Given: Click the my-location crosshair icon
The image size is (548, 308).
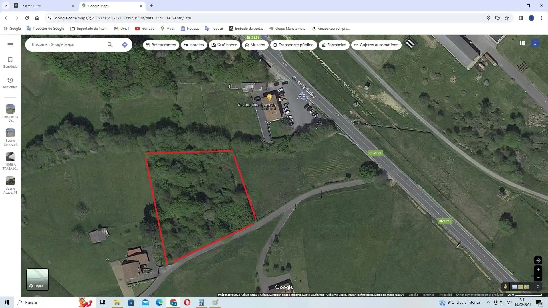Looking at the screenshot, I should pyautogui.click(x=538, y=260).
